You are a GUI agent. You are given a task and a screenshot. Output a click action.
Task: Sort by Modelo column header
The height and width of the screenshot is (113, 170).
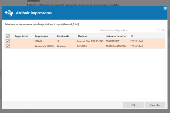pyautogui.click(x=82, y=36)
